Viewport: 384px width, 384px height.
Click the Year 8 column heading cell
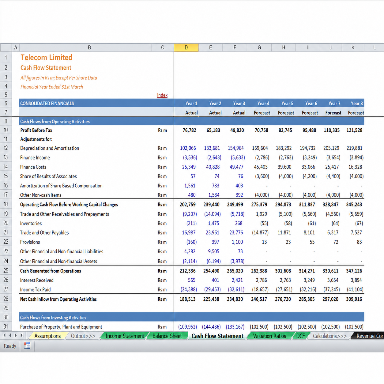coord(353,104)
